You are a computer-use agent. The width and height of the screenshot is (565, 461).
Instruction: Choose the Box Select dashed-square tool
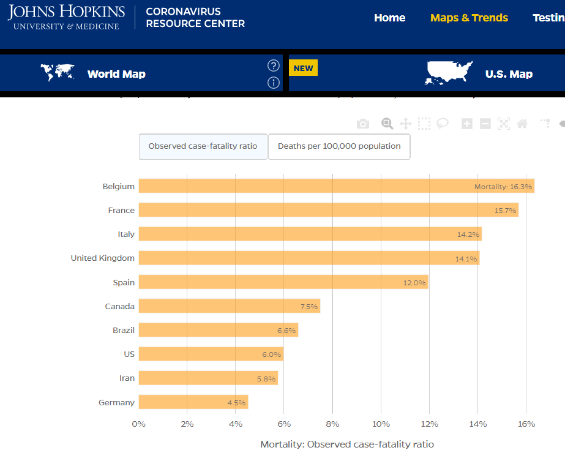pos(424,124)
